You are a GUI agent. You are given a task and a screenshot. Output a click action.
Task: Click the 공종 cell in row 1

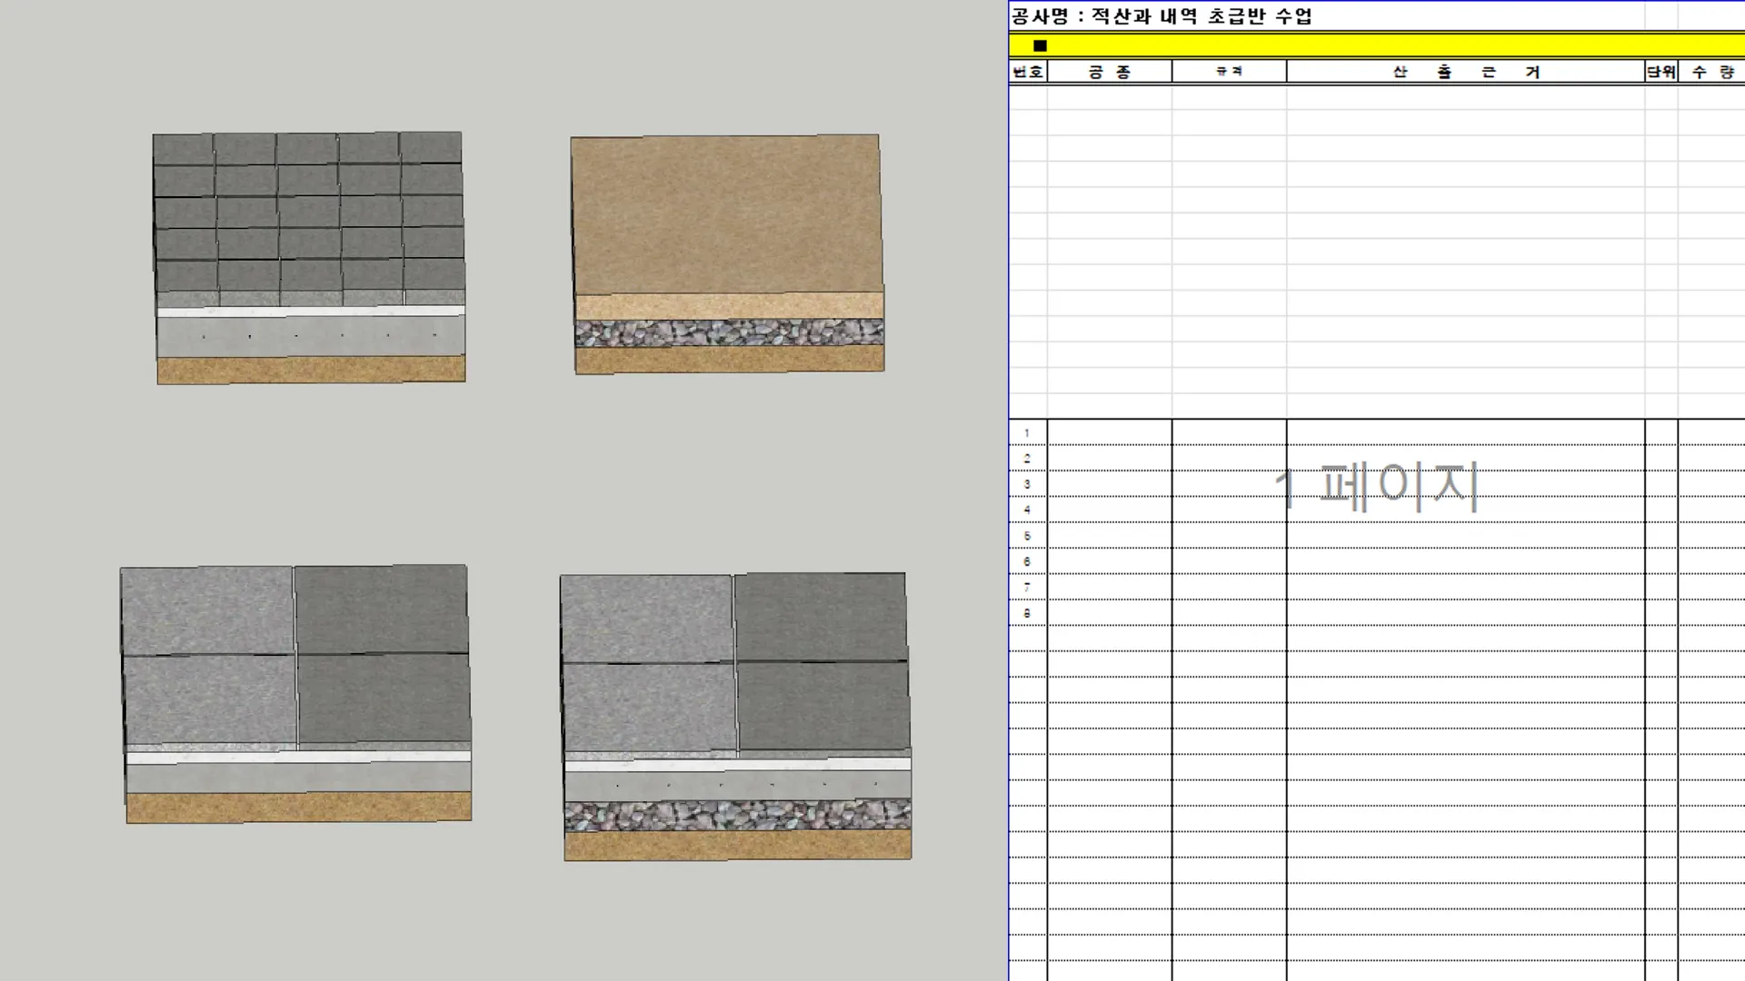(x=1110, y=433)
